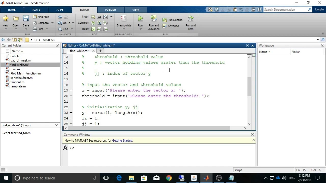Expand the Open dropdown arrow
Image resolution: width=326 pixels, height=183 pixels.
tap(16, 29)
